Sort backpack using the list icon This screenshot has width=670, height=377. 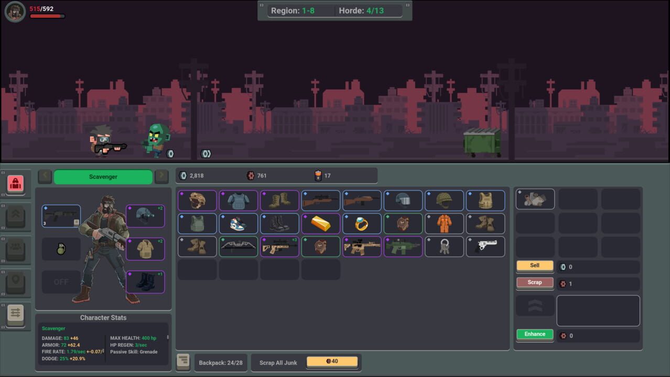pyautogui.click(x=183, y=362)
